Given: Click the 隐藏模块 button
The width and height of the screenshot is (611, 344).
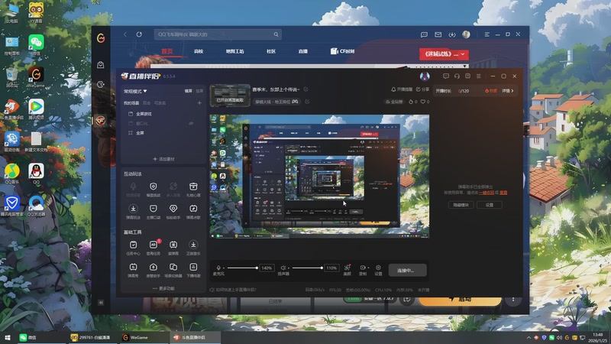Looking at the screenshot, I should (461, 205).
